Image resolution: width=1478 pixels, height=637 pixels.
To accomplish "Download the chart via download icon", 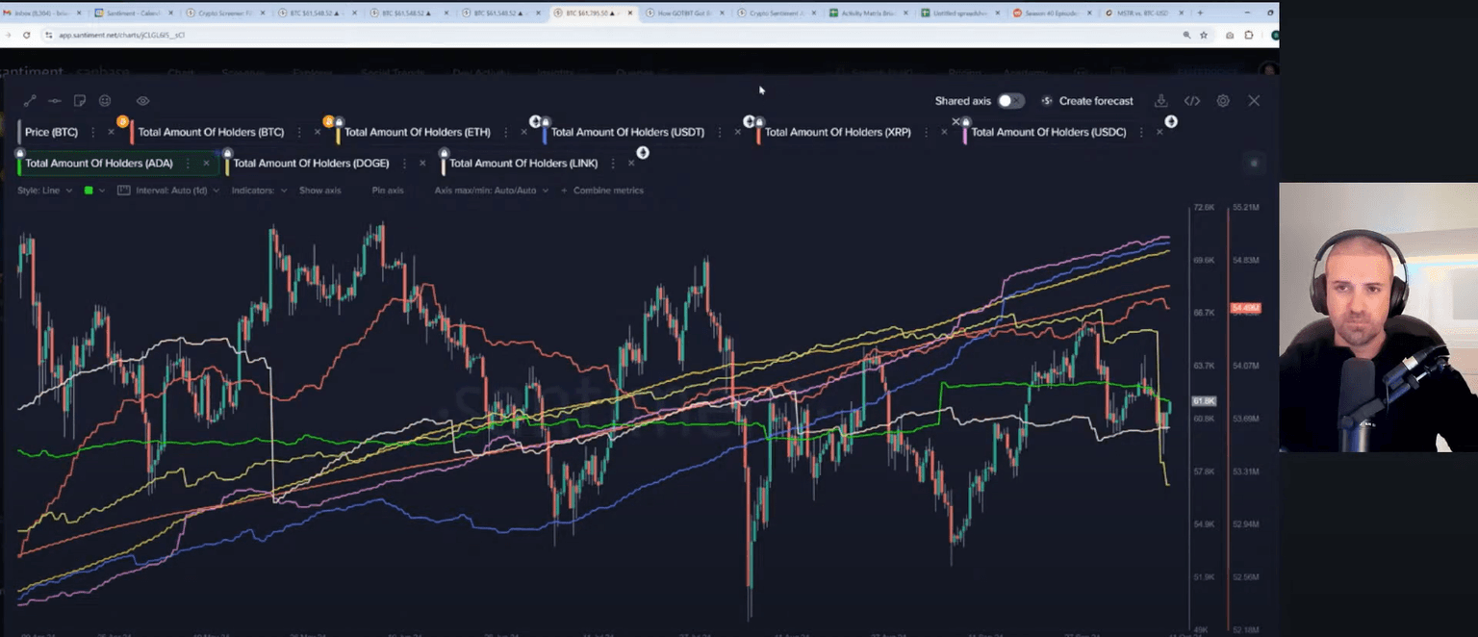I will coord(1160,101).
